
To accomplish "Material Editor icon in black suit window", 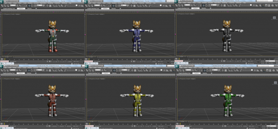I will coord(273,5).
